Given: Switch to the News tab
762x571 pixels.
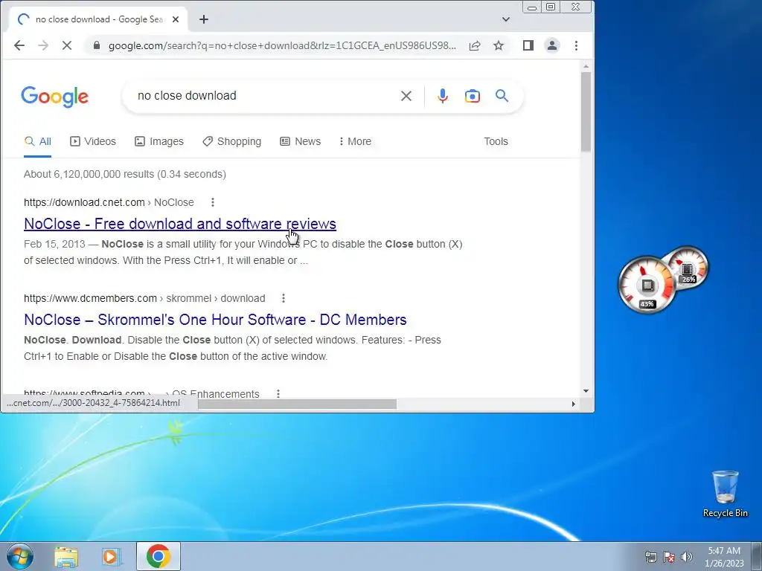Looking at the screenshot, I should tap(301, 141).
